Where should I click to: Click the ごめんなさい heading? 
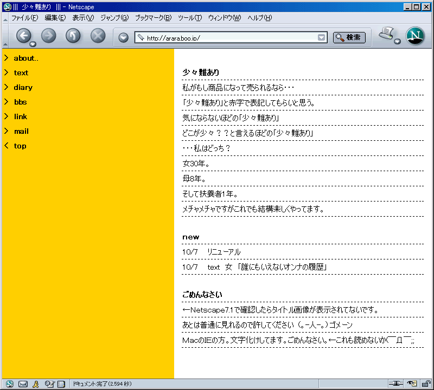[x=202, y=295]
